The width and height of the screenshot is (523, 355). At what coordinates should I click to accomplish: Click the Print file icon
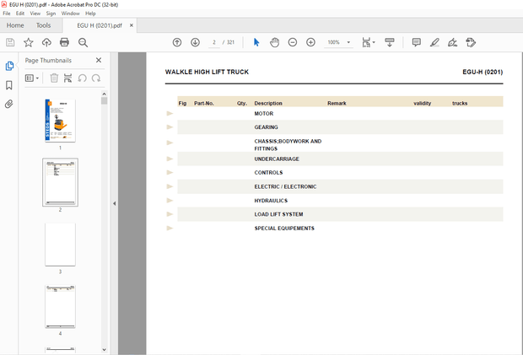coord(64,42)
